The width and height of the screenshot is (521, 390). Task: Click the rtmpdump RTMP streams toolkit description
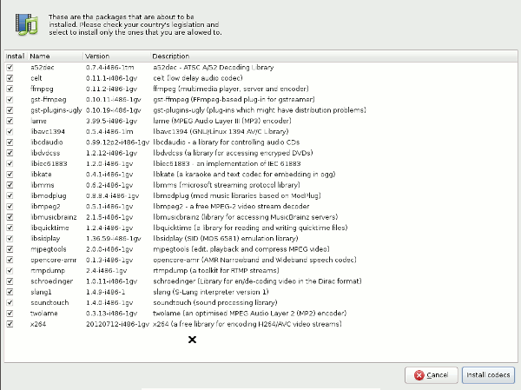tap(216, 271)
